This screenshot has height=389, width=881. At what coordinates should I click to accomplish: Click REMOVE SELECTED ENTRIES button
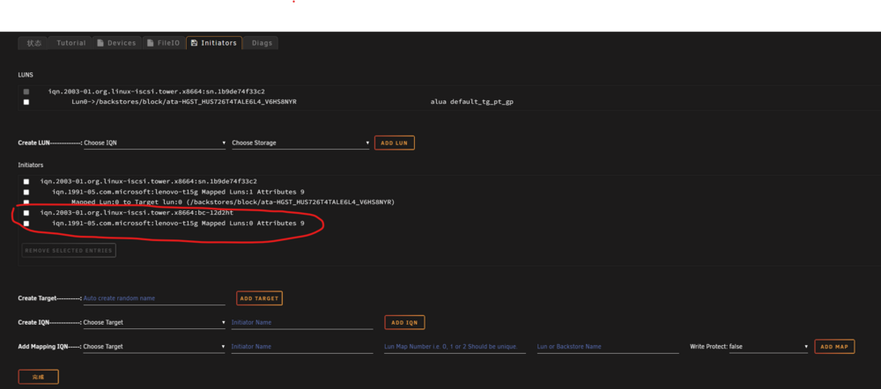[x=69, y=250]
